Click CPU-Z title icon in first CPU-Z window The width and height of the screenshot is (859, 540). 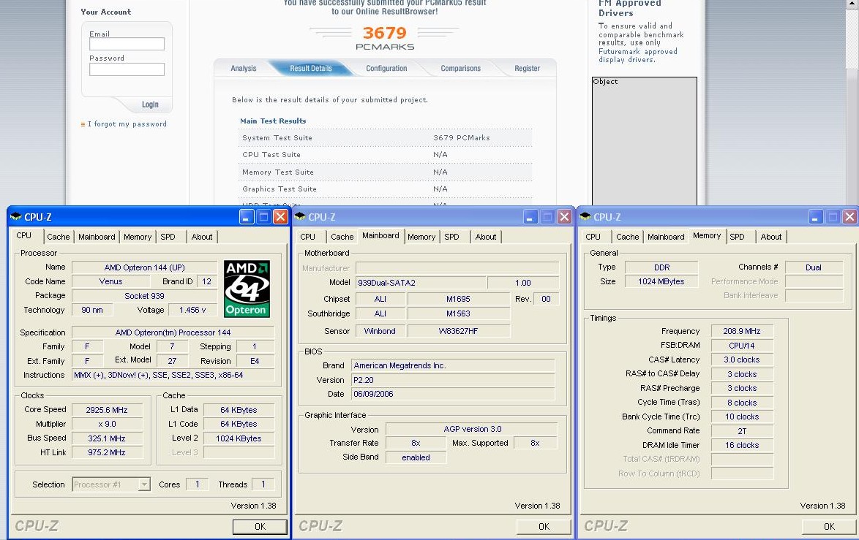(x=16, y=216)
